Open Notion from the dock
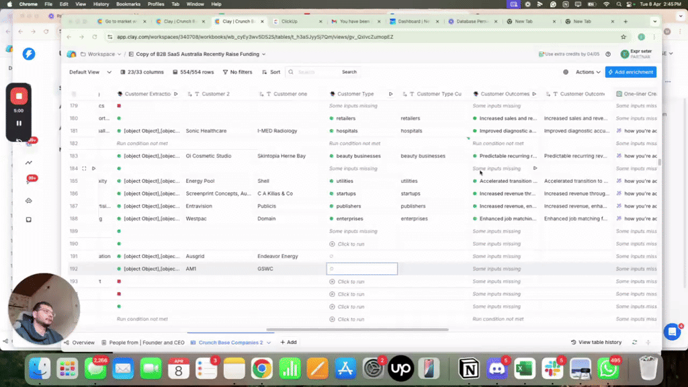 (469, 368)
